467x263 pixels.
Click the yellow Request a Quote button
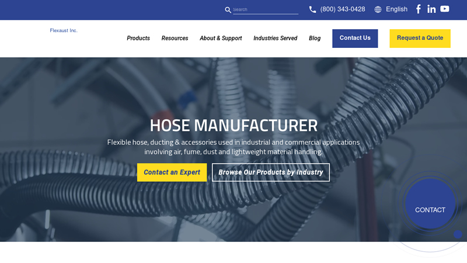click(420, 39)
